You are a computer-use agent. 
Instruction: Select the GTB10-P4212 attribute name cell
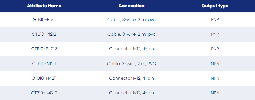point(44,49)
